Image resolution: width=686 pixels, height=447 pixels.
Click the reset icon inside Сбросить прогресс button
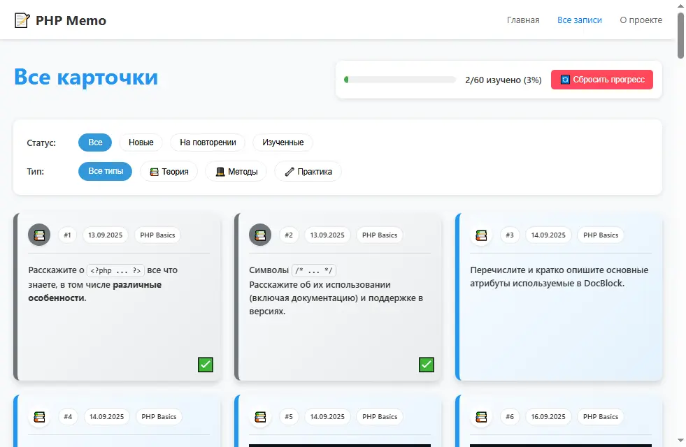tap(566, 80)
